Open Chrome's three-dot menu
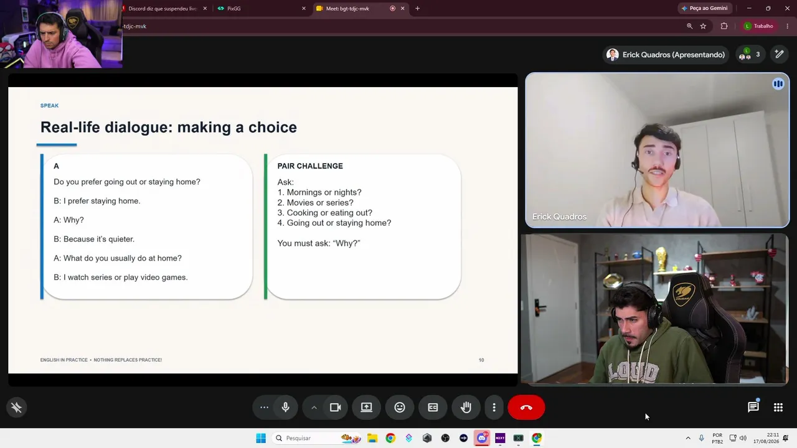The image size is (797, 448). coord(788,26)
